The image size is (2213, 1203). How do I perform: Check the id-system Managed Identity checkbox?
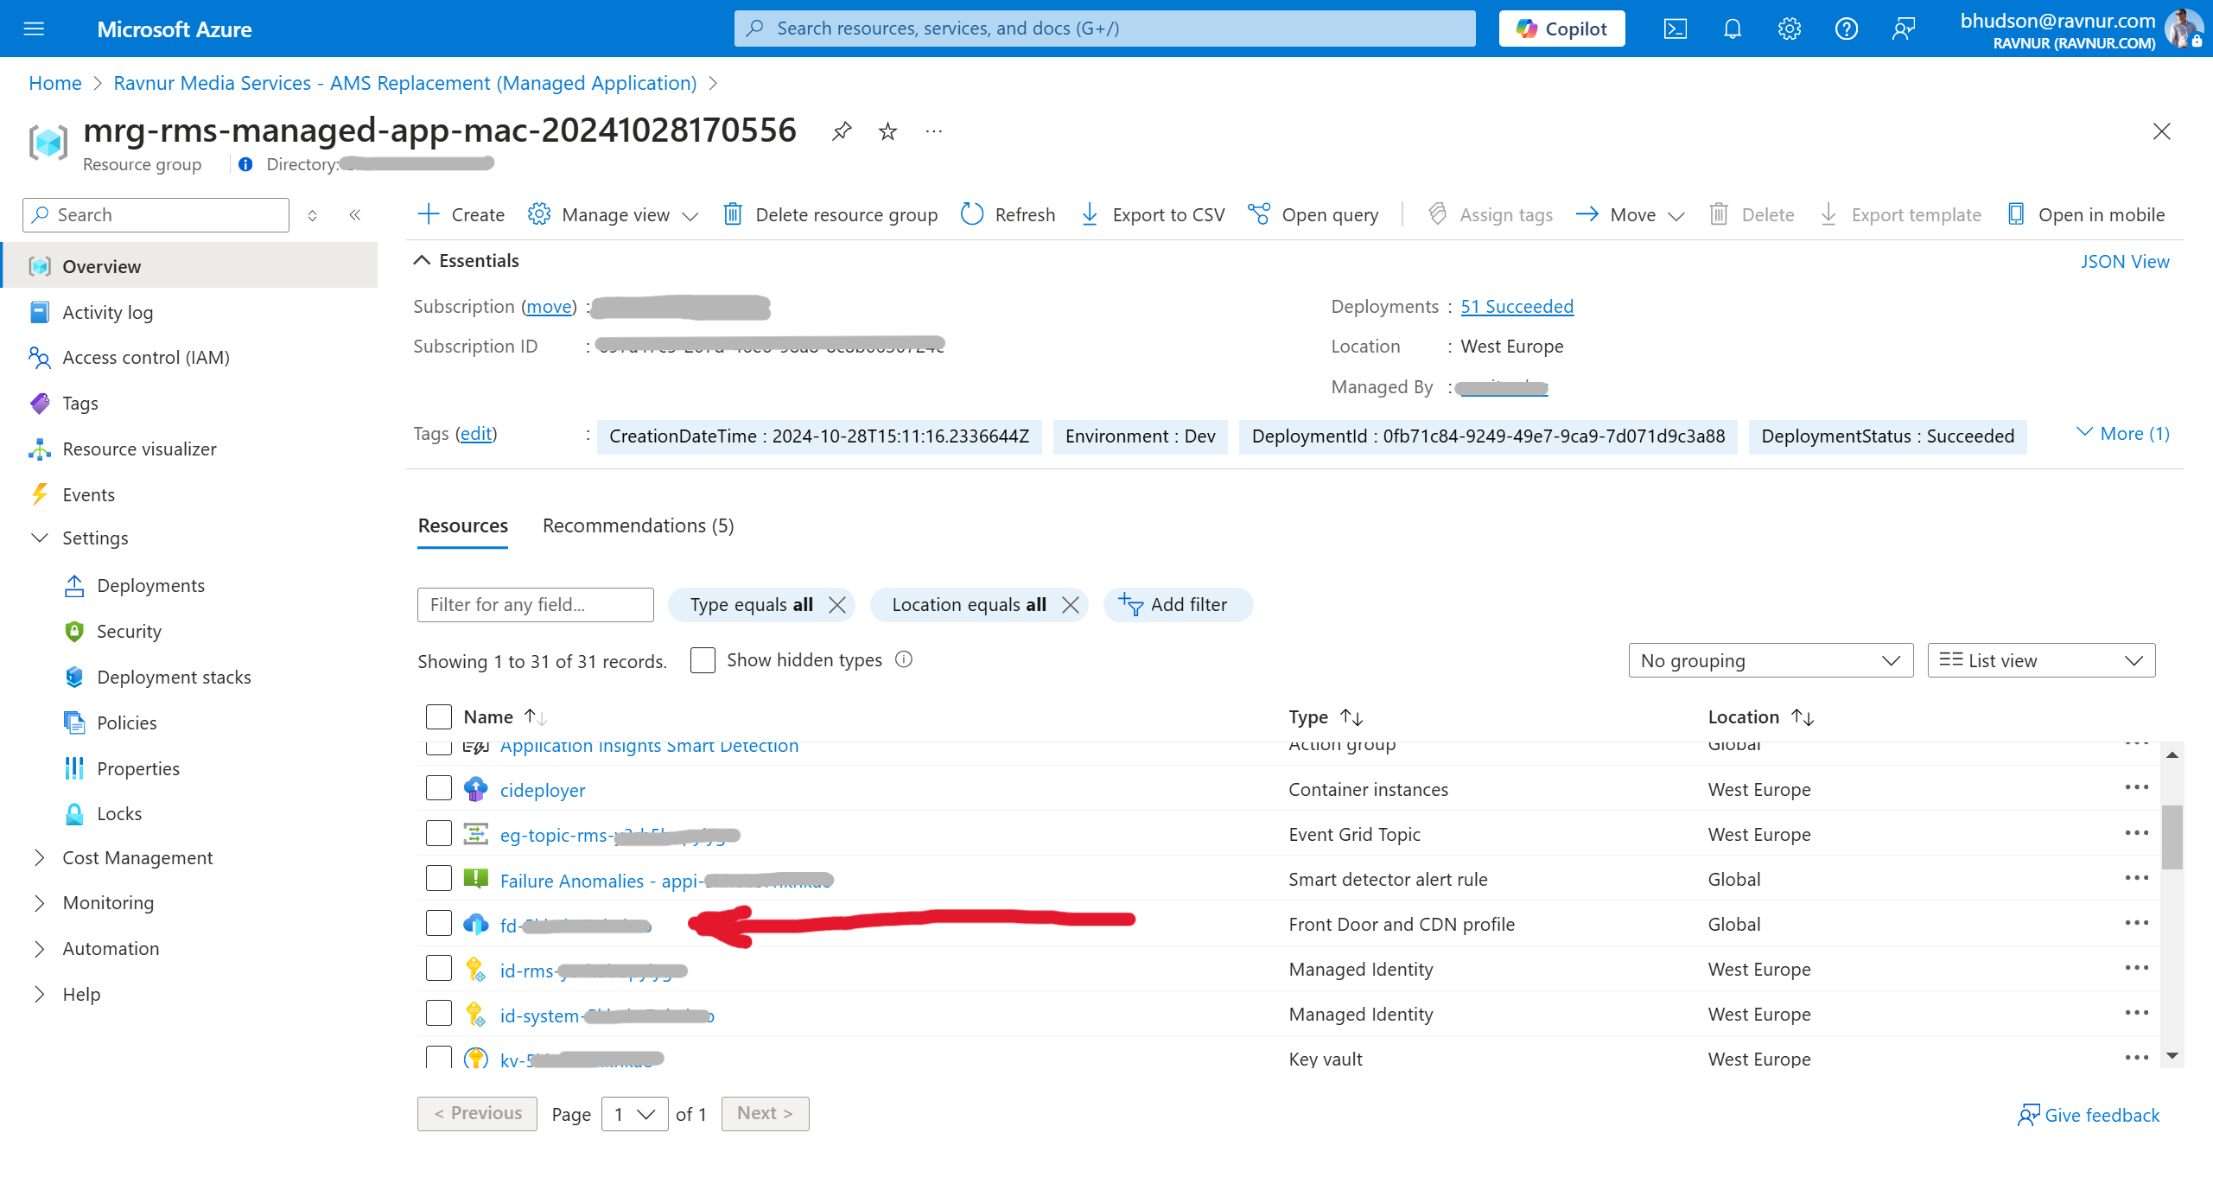click(439, 1013)
